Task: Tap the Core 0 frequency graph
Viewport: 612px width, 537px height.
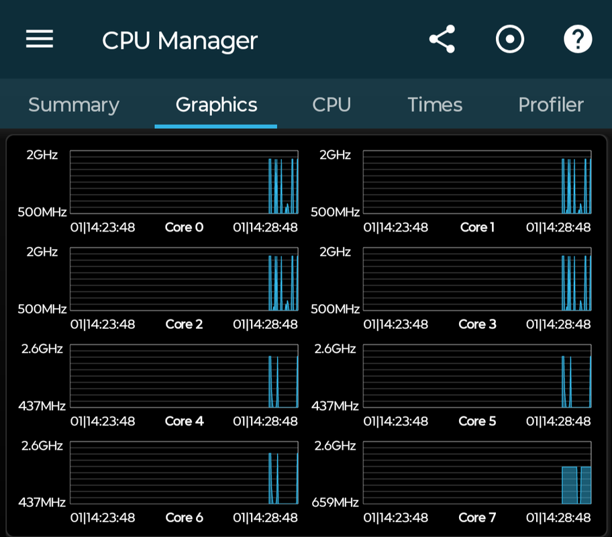Action: point(184,182)
